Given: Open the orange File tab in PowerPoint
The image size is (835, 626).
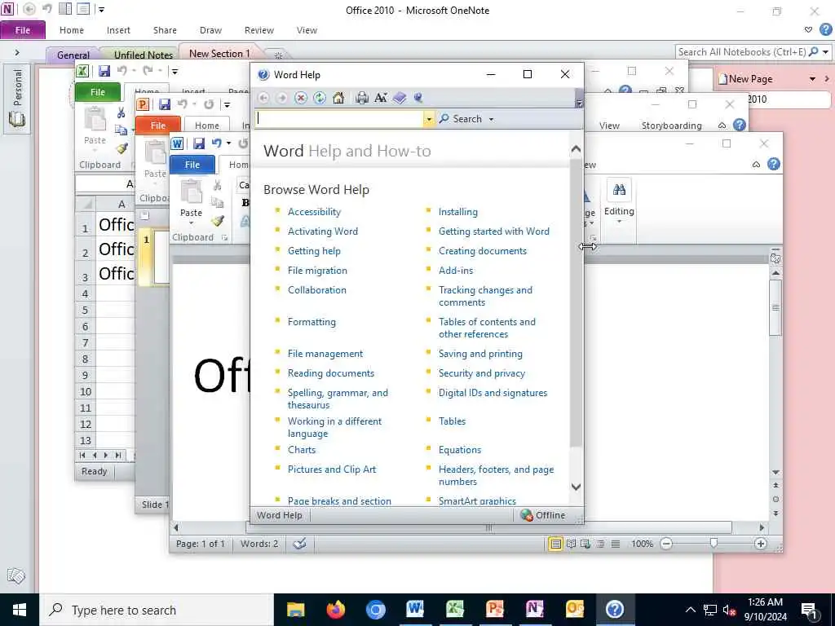Looking at the screenshot, I should tap(158, 126).
